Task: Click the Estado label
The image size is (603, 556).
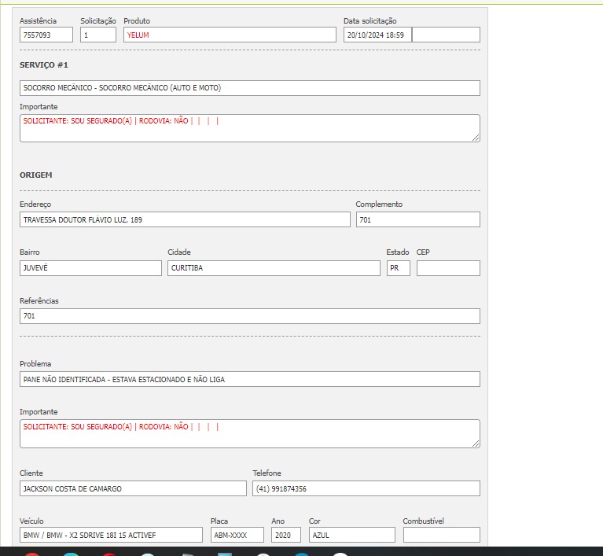Action: tap(398, 252)
